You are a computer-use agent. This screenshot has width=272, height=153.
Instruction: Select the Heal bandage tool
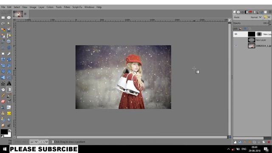pos(9,113)
